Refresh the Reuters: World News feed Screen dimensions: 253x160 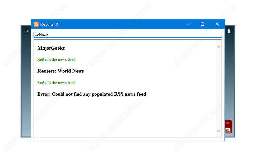pos(56,83)
